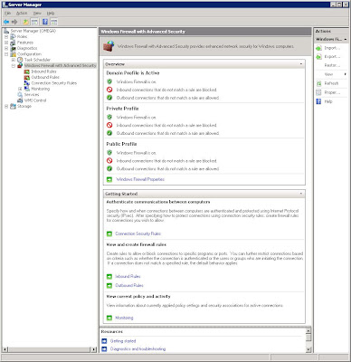Expand the Features tree node
The width and height of the screenshot is (351, 362).
coord(6,43)
